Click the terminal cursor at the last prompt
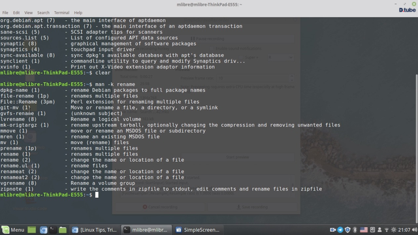 point(97,195)
